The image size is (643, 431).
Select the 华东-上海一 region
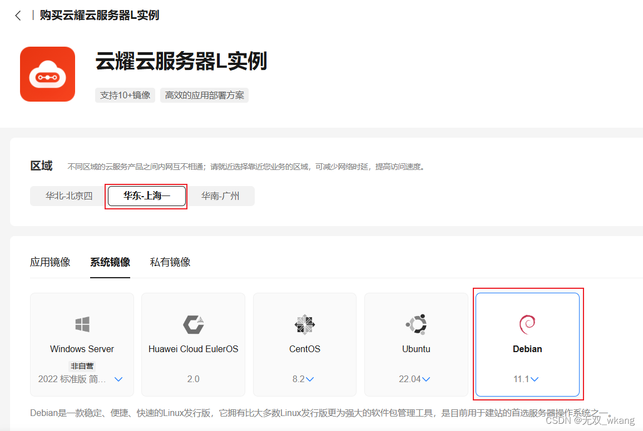[147, 196]
